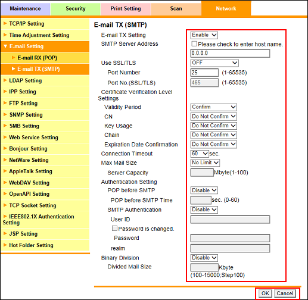Check the 'Password is changed.' box
This screenshot has height=300, width=308.
[114, 229]
